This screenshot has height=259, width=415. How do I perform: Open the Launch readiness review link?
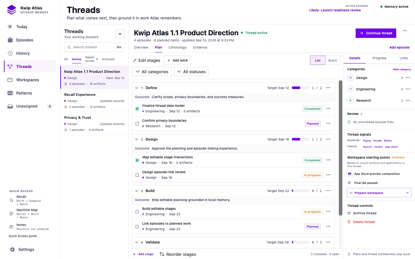335,10
